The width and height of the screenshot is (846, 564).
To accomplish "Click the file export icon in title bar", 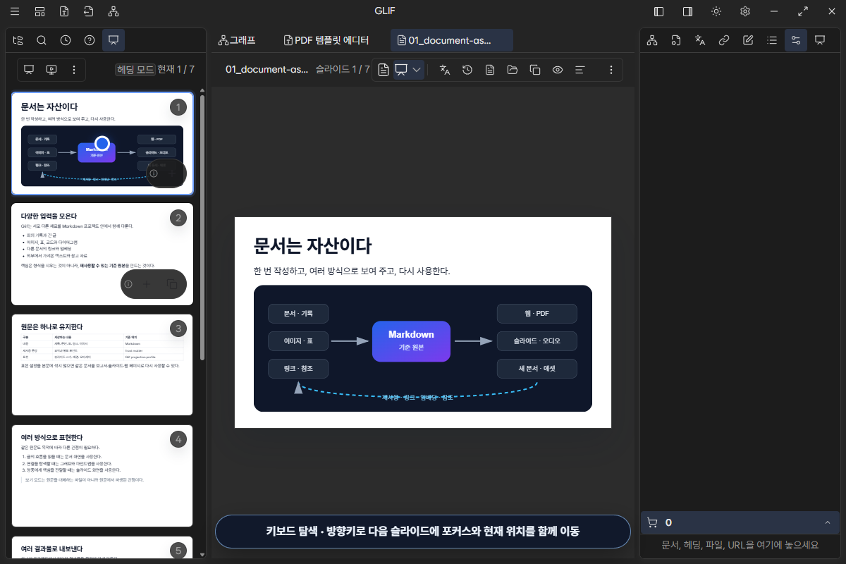I will (64, 11).
